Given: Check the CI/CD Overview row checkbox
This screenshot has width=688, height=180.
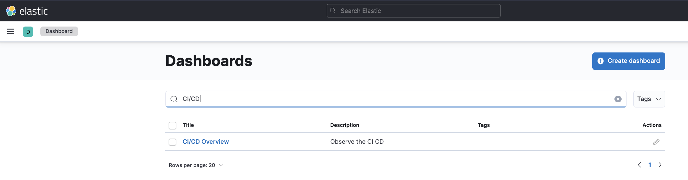Looking at the screenshot, I should click(172, 142).
